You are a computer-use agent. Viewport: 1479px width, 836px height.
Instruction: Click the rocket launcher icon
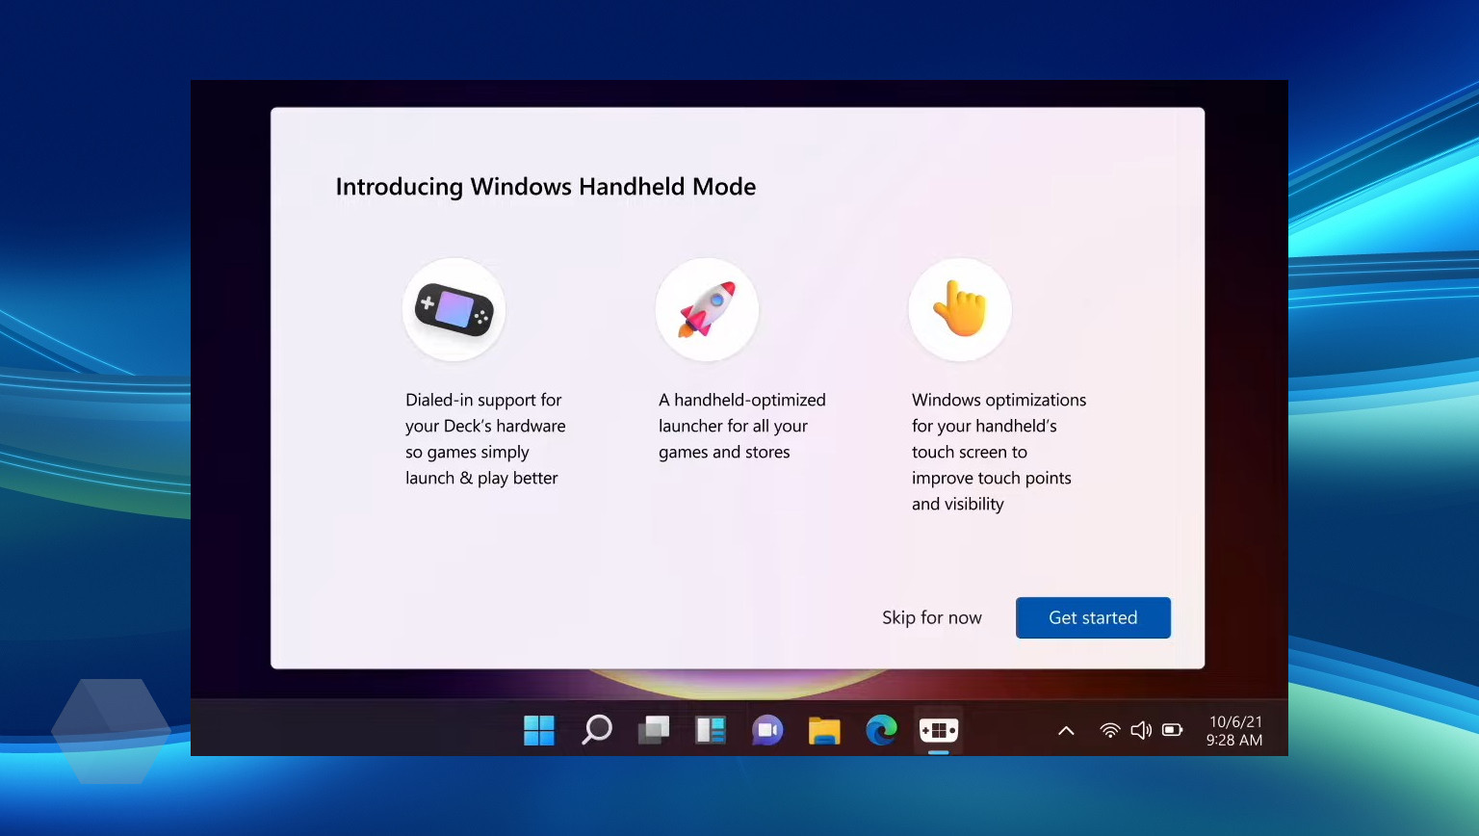pos(707,309)
